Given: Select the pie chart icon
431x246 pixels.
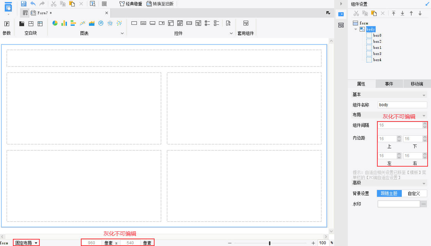Looking at the screenshot, I should (55, 23).
